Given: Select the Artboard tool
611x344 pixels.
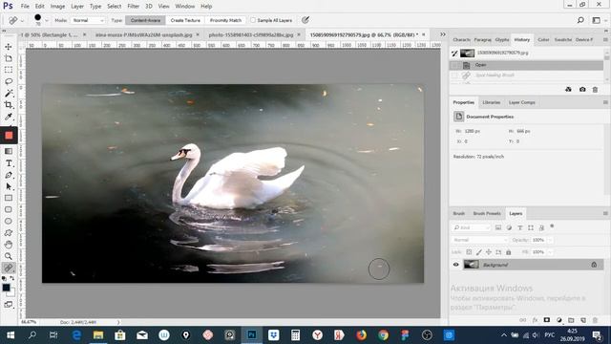Looking at the screenshot, I should [9, 58].
